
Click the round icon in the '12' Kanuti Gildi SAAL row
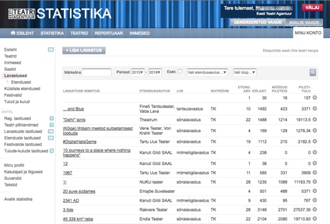coord(314,163)
